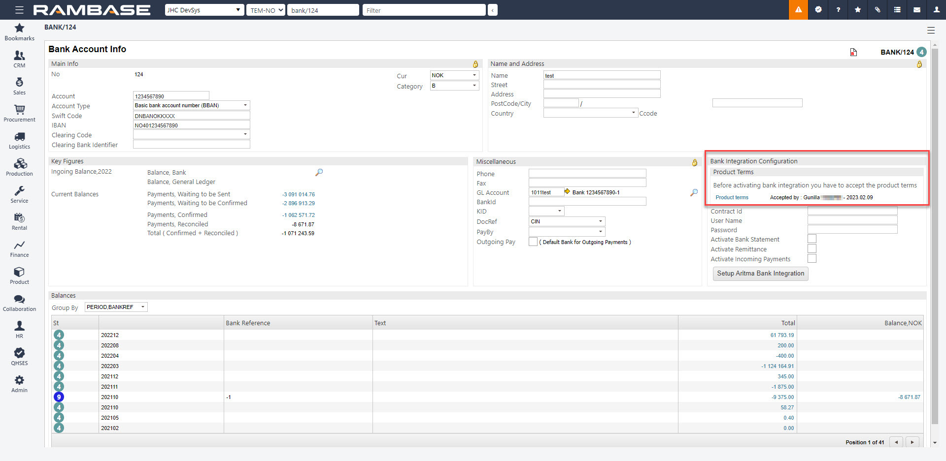Select status 9 row for period 202110

487,397
